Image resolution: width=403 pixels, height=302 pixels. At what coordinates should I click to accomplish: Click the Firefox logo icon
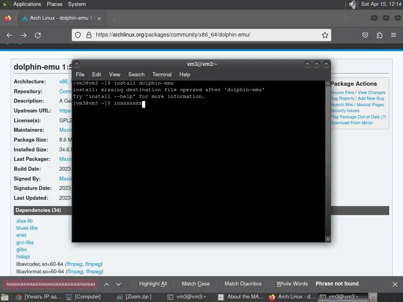coord(8,18)
